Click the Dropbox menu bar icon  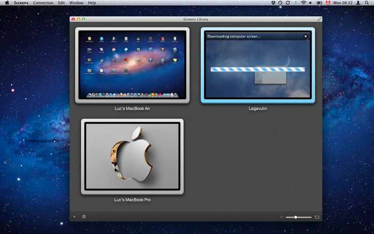[273, 3]
